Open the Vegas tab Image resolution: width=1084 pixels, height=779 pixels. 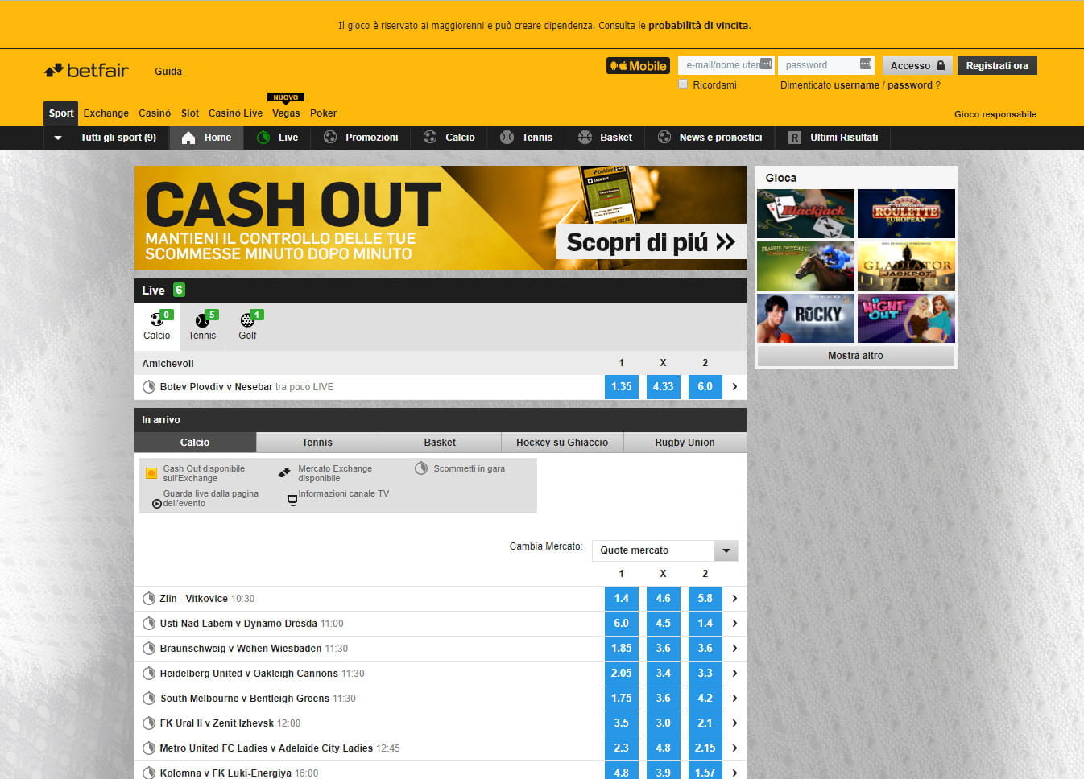[286, 113]
